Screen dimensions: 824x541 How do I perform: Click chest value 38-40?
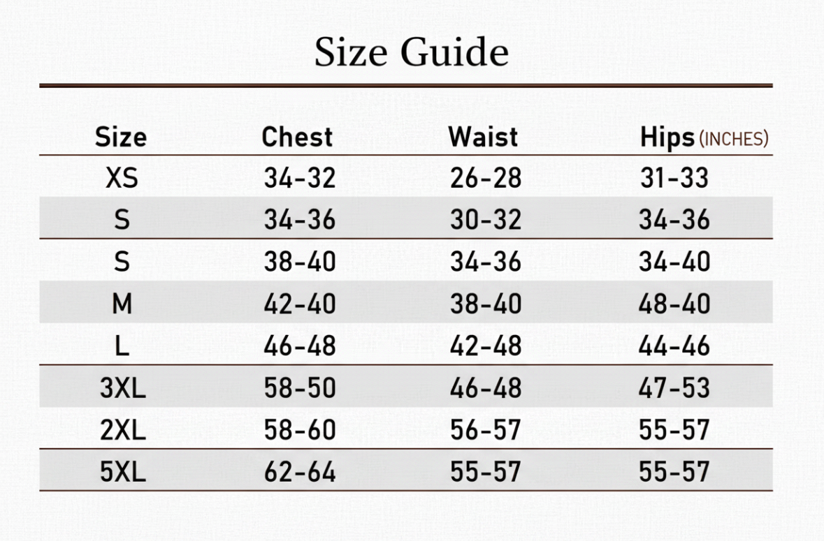300,262
